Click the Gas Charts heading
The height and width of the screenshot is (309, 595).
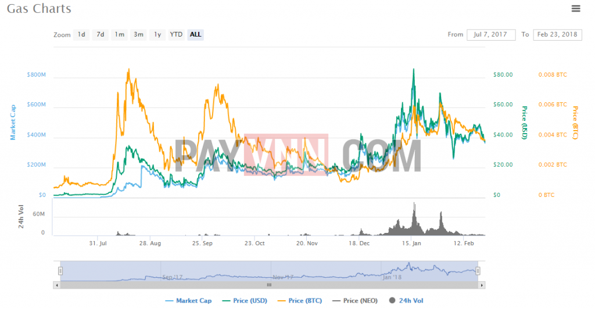tap(39, 9)
